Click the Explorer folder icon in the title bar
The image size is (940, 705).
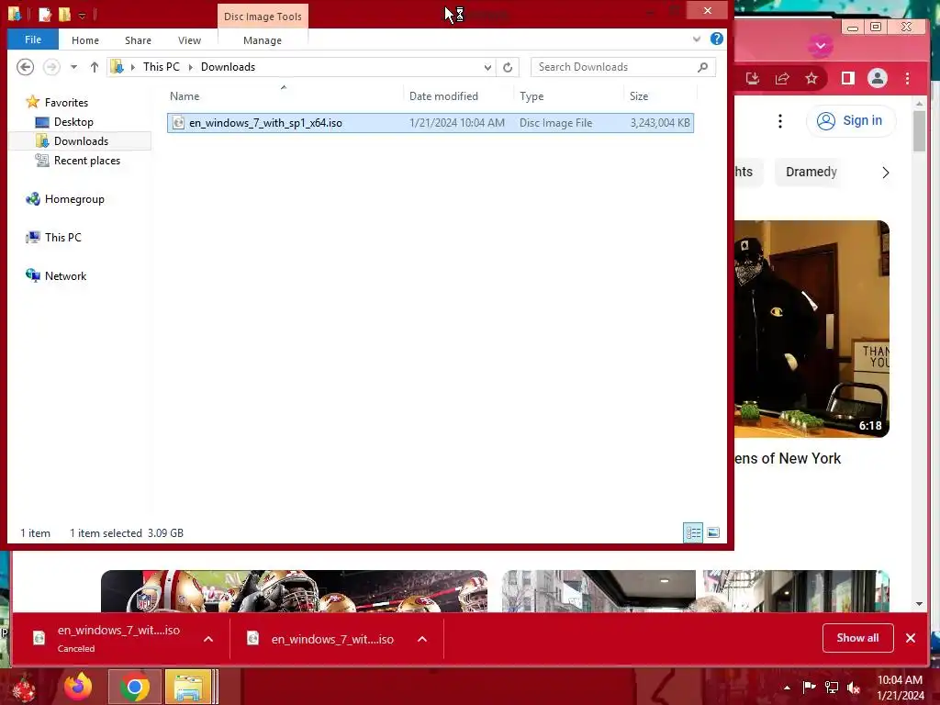click(15, 14)
